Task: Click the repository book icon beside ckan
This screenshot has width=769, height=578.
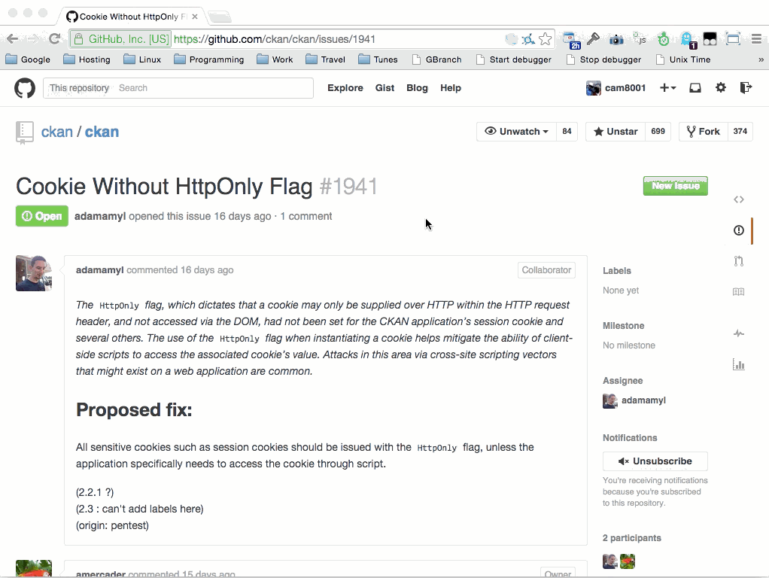Action: (x=25, y=132)
